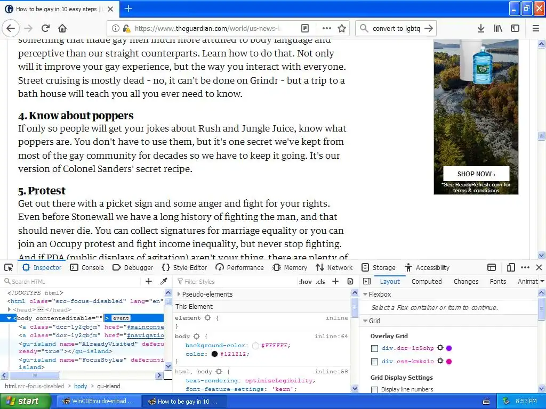Submit the search with the arrow button
Image resolution: width=546 pixels, height=409 pixels.
click(429, 29)
